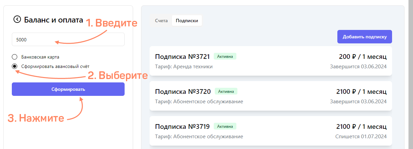Image resolution: width=413 pixels, height=149 pixels.
Task: Click the Активна badge on Подписка №3720
Action: point(226,91)
